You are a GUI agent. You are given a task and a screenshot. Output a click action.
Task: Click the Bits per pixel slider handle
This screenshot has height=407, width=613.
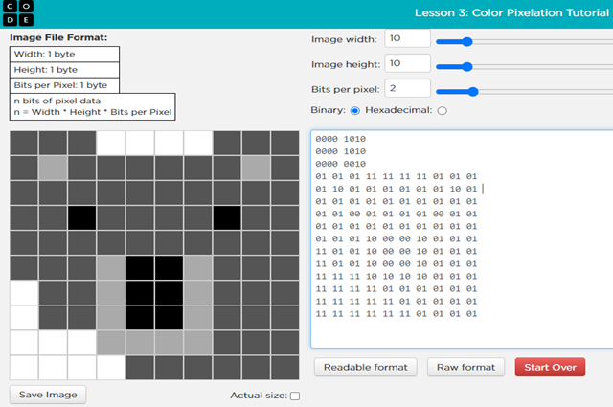coord(472,91)
